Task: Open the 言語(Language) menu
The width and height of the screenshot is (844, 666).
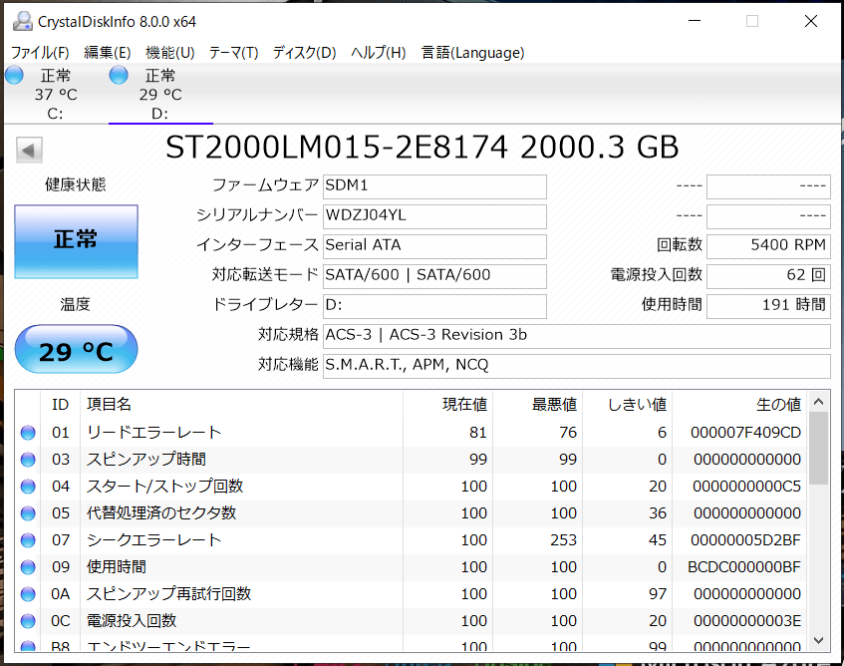Action: click(472, 53)
